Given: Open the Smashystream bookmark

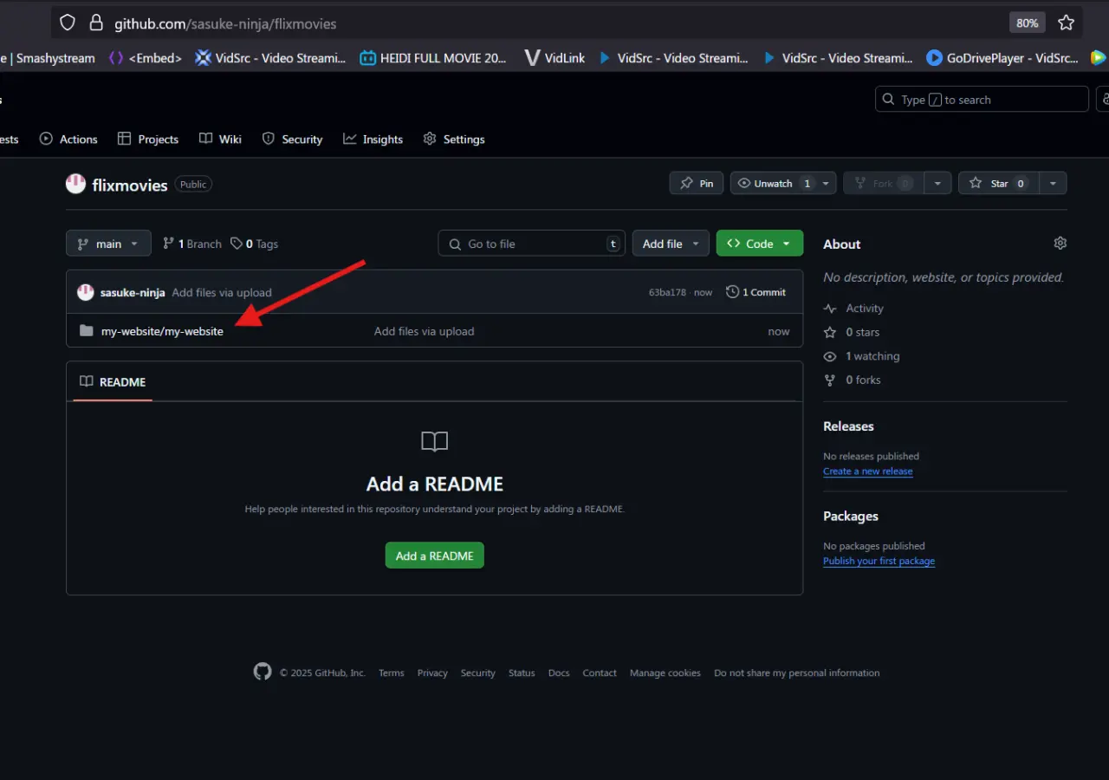Looking at the screenshot, I should (x=48, y=58).
